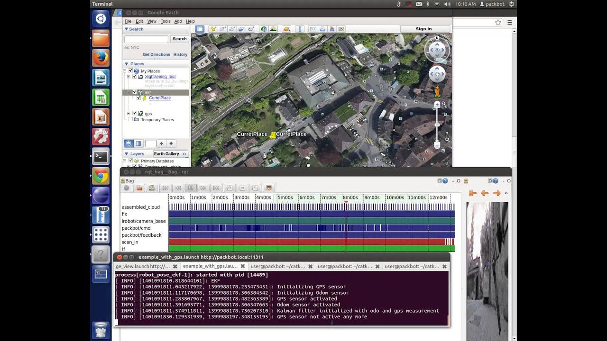Add a placemark with the pushpin icon
The height and width of the screenshot is (341, 607).
[x=213, y=29]
